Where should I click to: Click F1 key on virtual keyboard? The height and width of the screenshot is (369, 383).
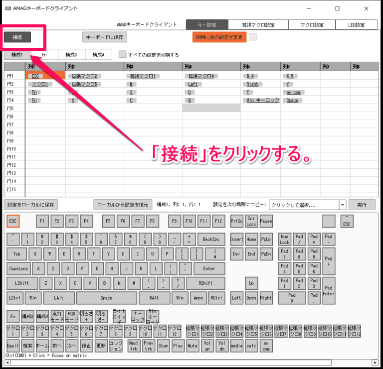click(42, 221)
